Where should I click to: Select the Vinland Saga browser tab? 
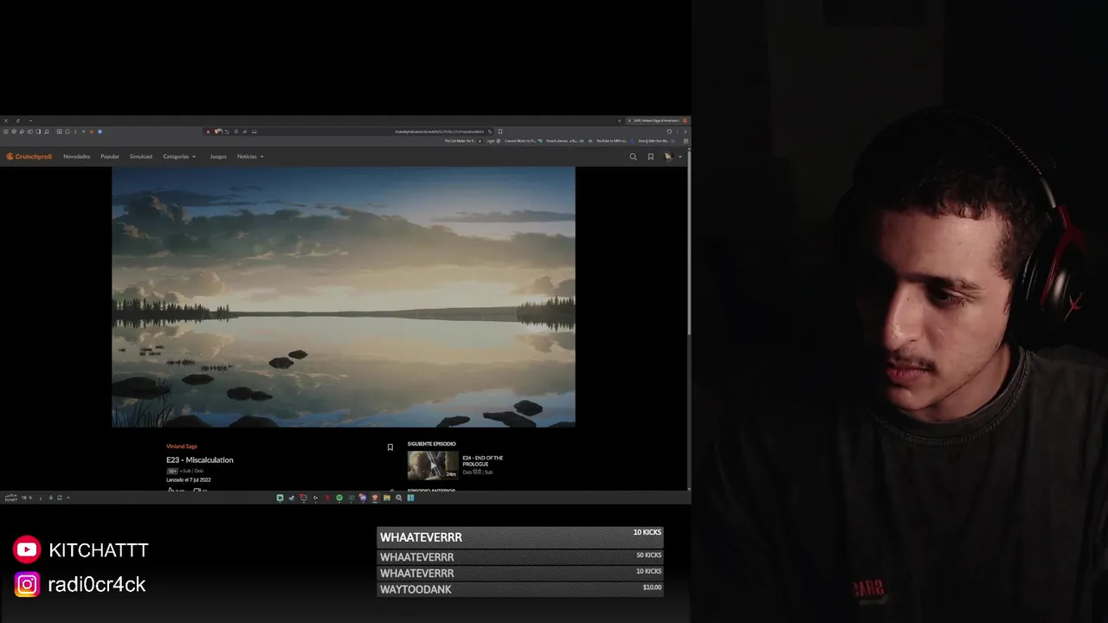(657, 120)
